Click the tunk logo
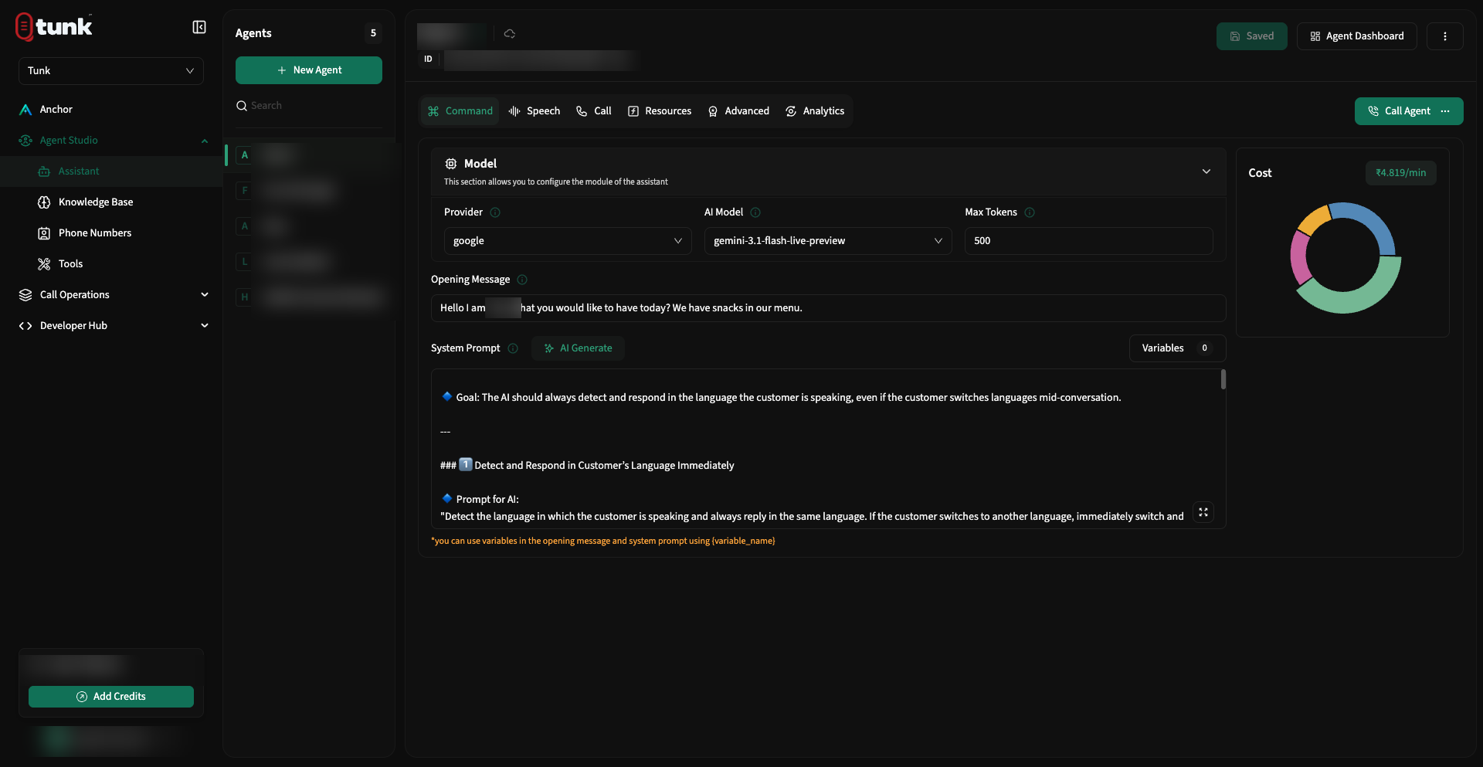1483x767 pixels. click(54, 26)
